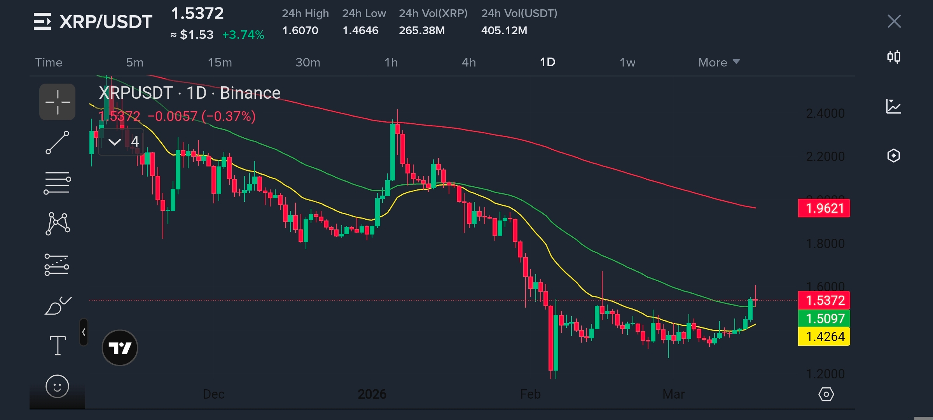Open the emoji sticker tool
This screenshot has width=933, height=420.
pos(57,387)
